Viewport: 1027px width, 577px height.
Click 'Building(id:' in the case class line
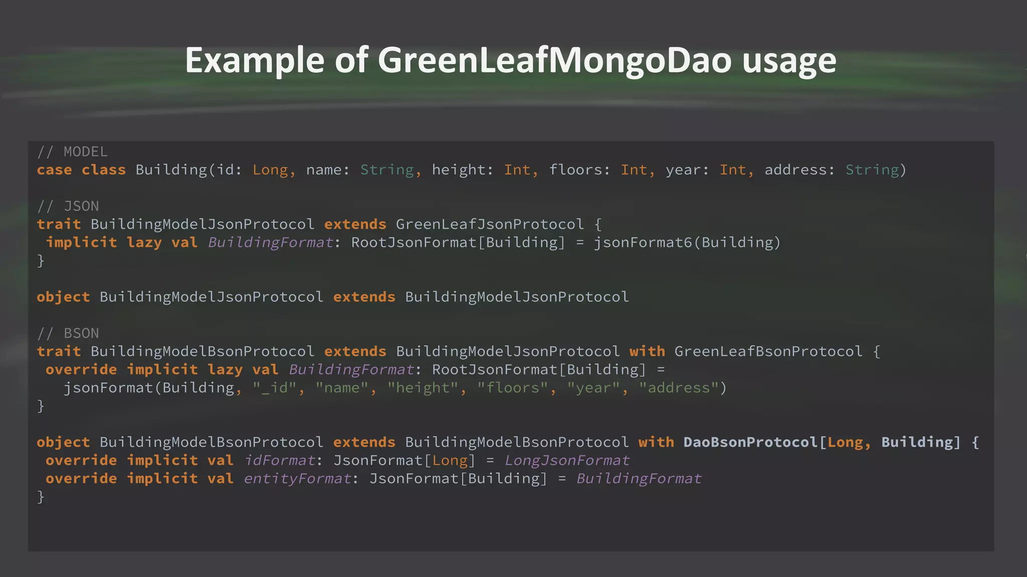click(189, 170)
